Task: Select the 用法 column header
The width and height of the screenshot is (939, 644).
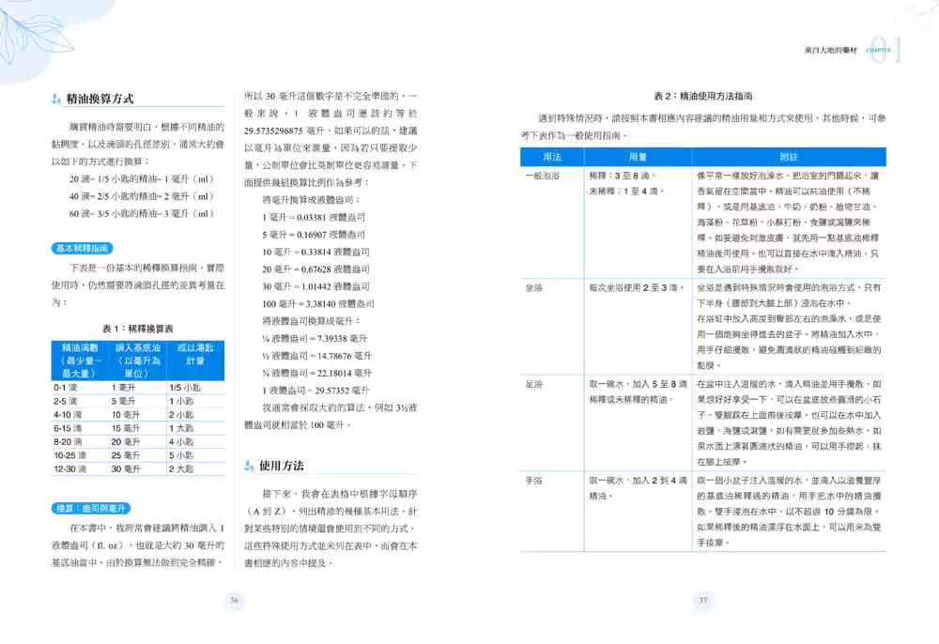Action: (552, 157)
